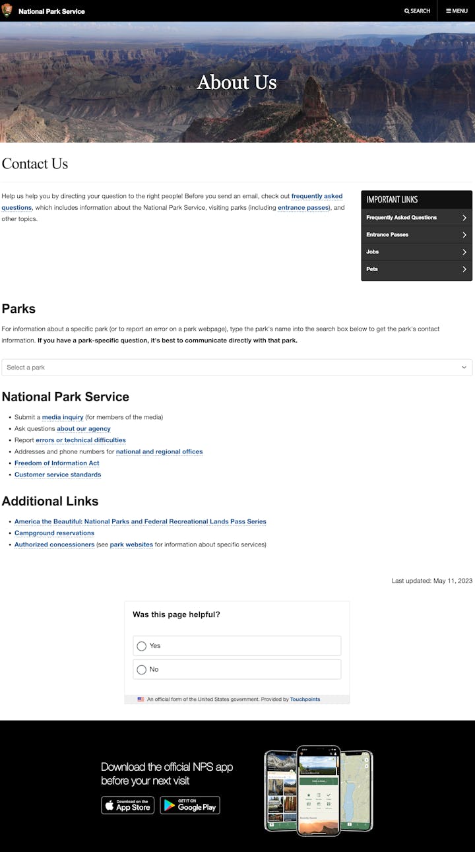Screen dimensions: 475x852
Task: Open the hamburger menu icon
Action: (x=449, y=11)
